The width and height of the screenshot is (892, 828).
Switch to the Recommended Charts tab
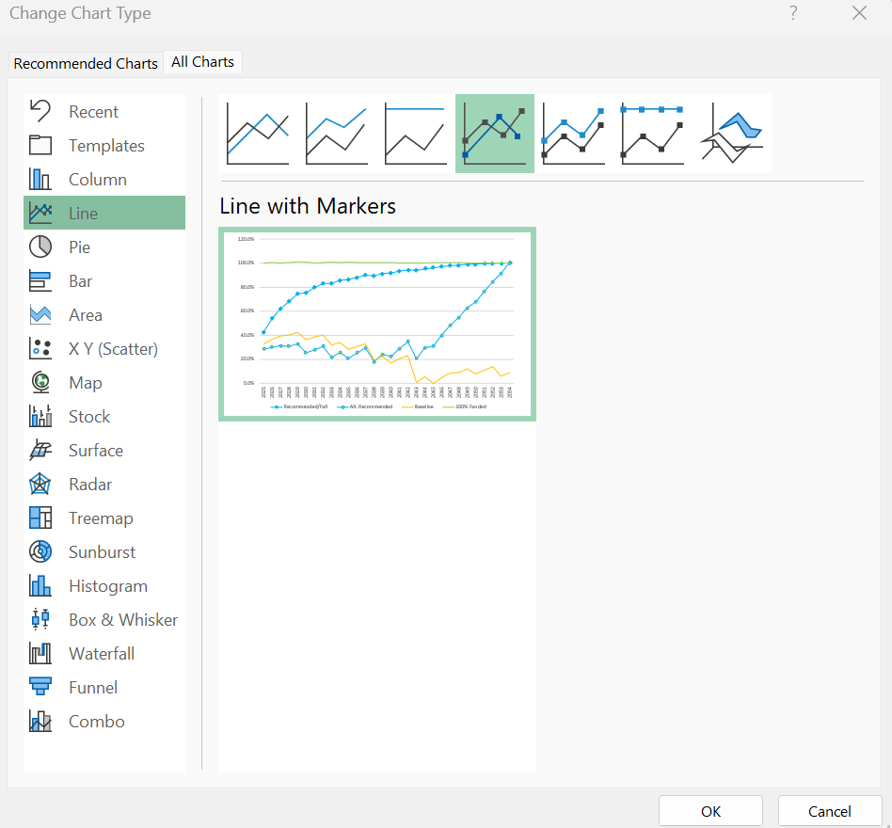(x=86, y=63)
